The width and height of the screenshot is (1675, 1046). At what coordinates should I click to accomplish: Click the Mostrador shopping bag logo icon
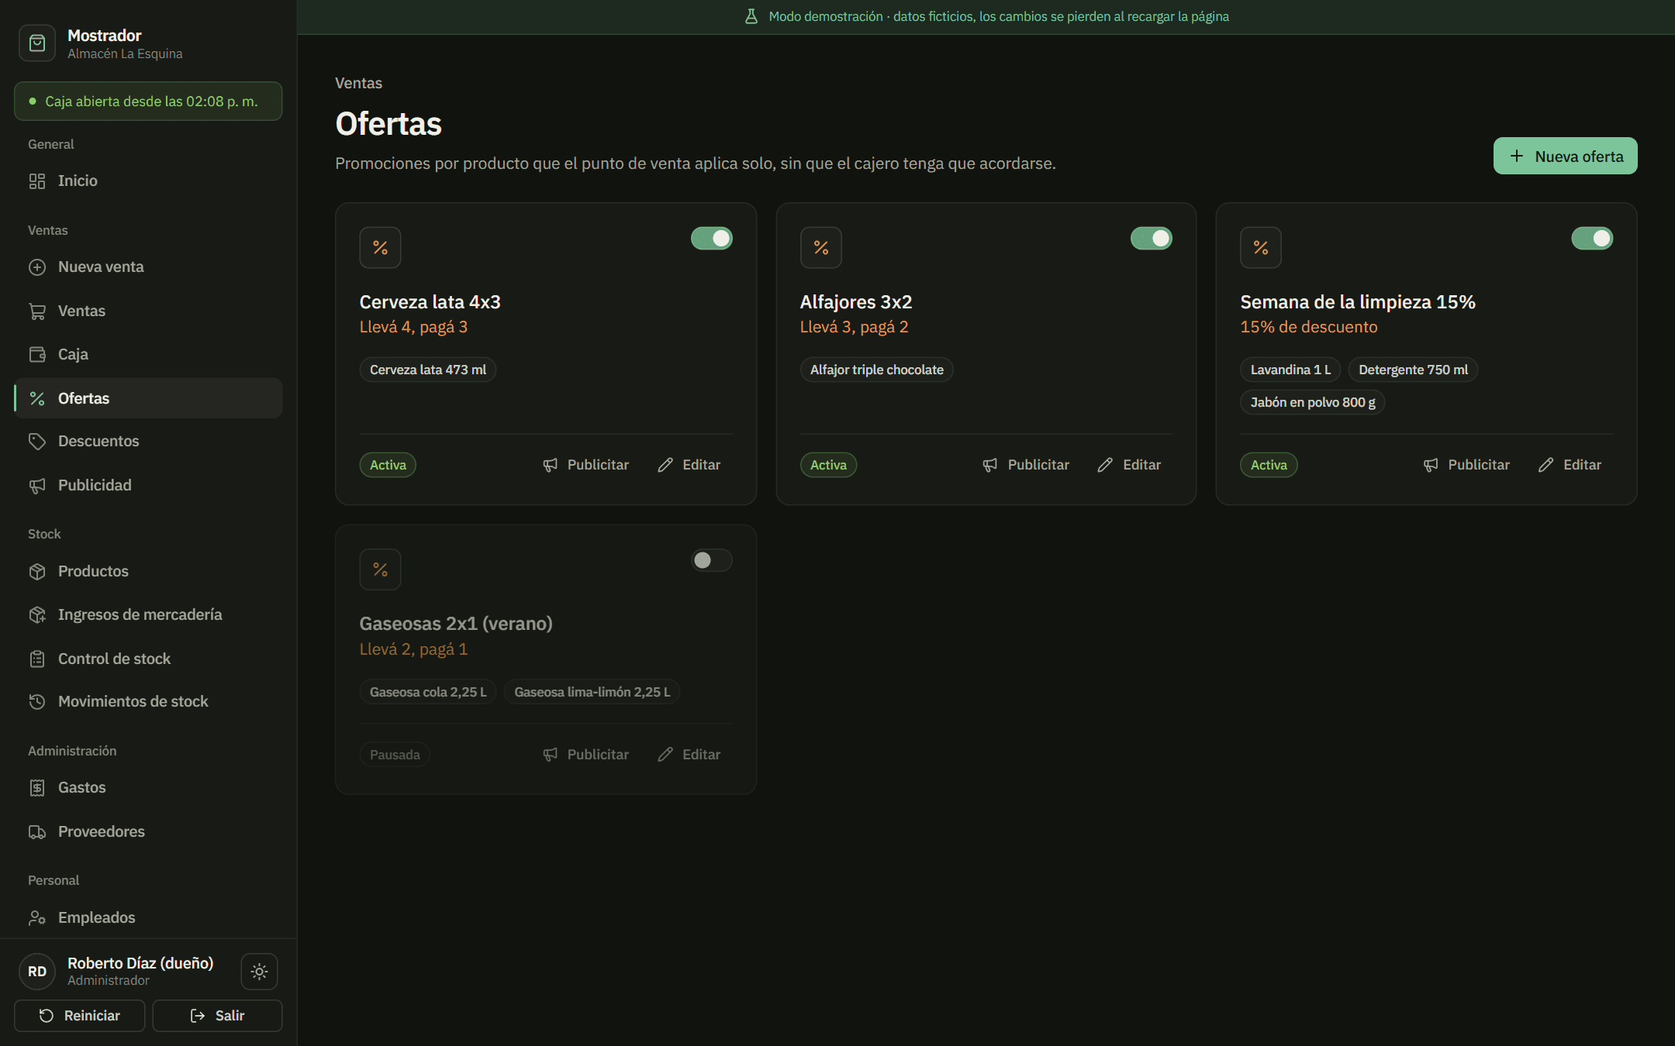coord(37,43)
